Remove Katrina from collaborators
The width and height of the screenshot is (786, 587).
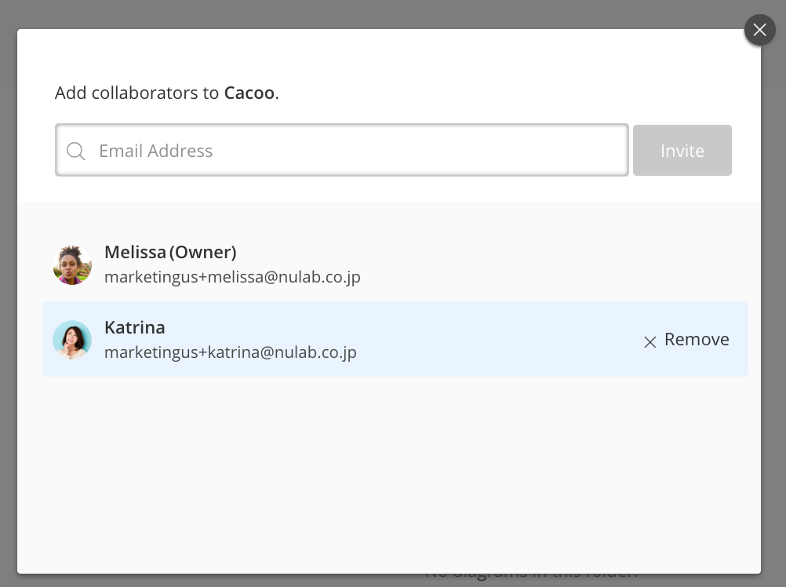click(686, 340)
